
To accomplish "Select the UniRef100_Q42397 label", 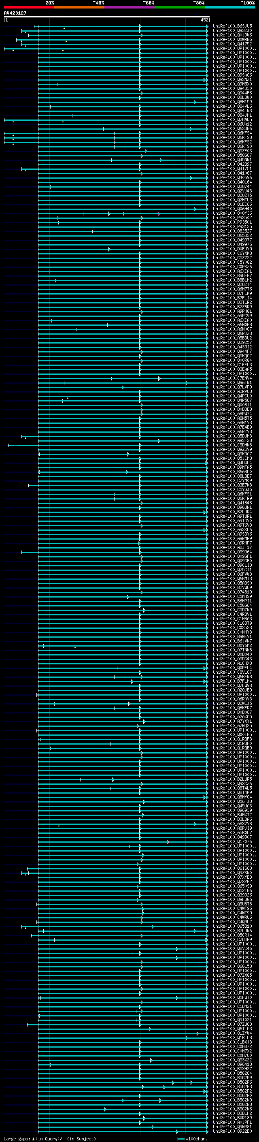I will pos(232,164).
